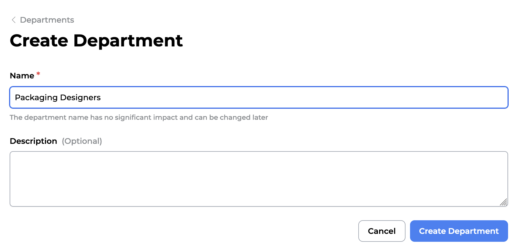Click the Description field label
The height and width of the screenshot is (248, 520).
(x=33, y=141)
